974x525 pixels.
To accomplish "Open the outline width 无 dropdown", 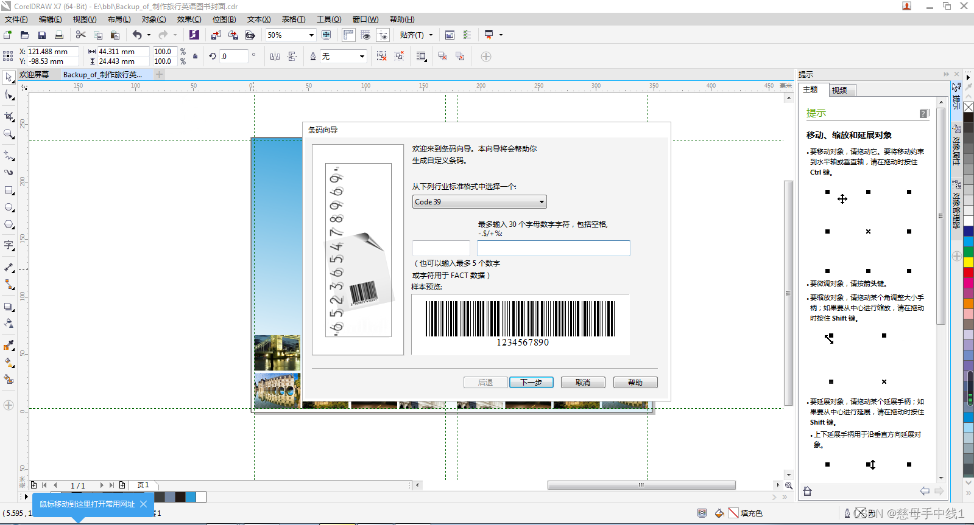I will (x=362, y=57).
